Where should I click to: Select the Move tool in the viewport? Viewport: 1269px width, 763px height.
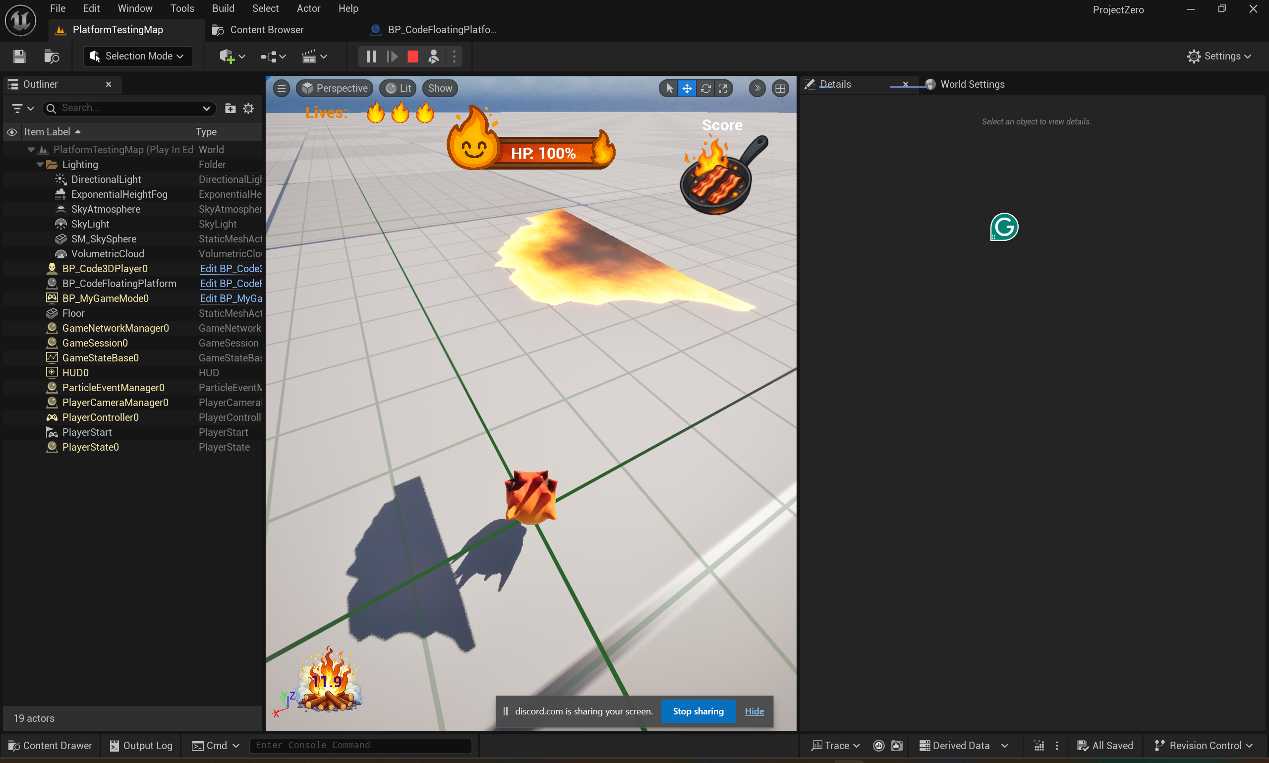687,88
